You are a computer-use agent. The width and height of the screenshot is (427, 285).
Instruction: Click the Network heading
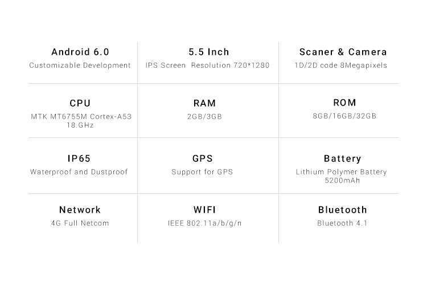(x=80, y=210)
